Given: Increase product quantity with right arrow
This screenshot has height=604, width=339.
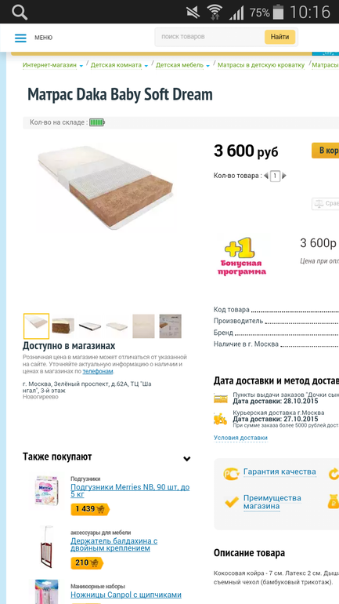Looking at the screenshot, I should pyautogui.click(x=284, y=176).
